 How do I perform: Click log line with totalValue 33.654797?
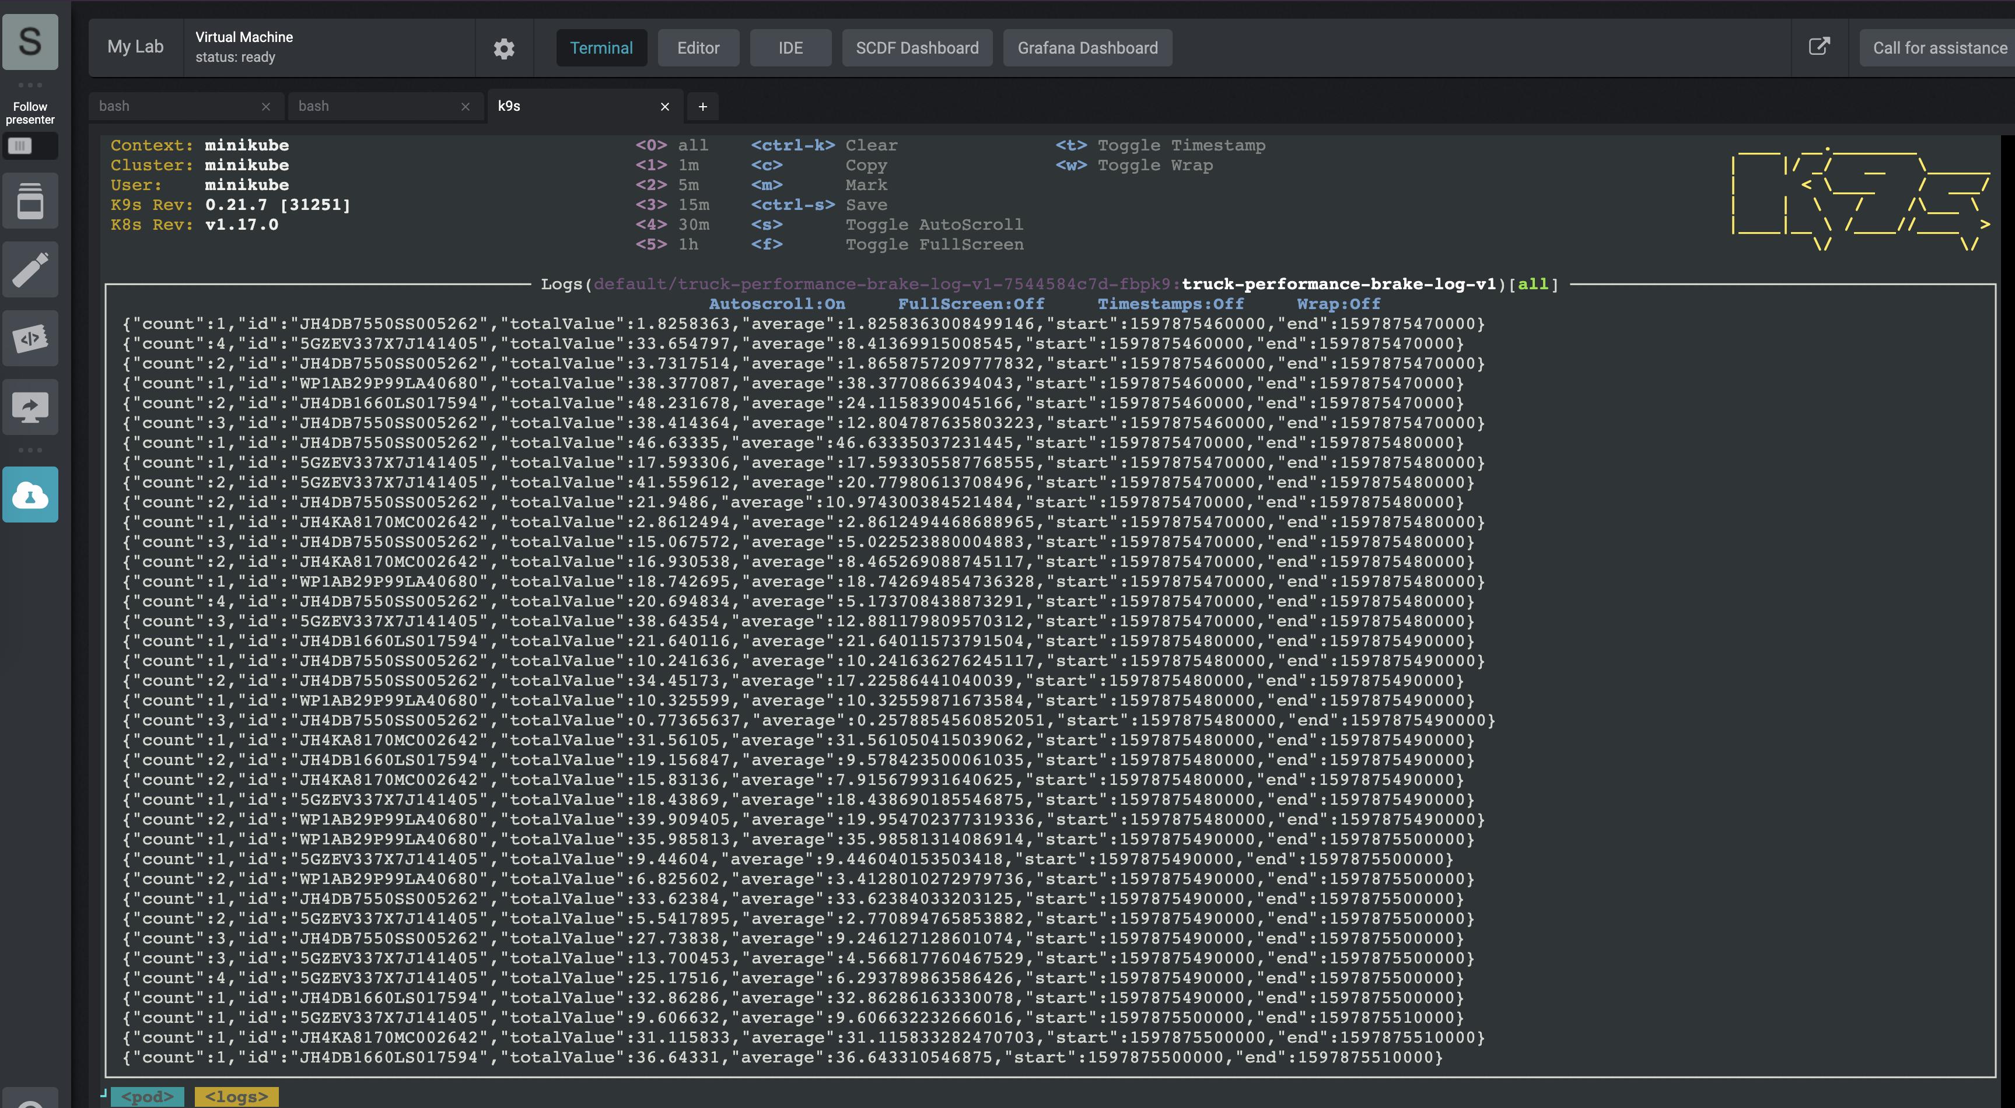click(792, 343)
